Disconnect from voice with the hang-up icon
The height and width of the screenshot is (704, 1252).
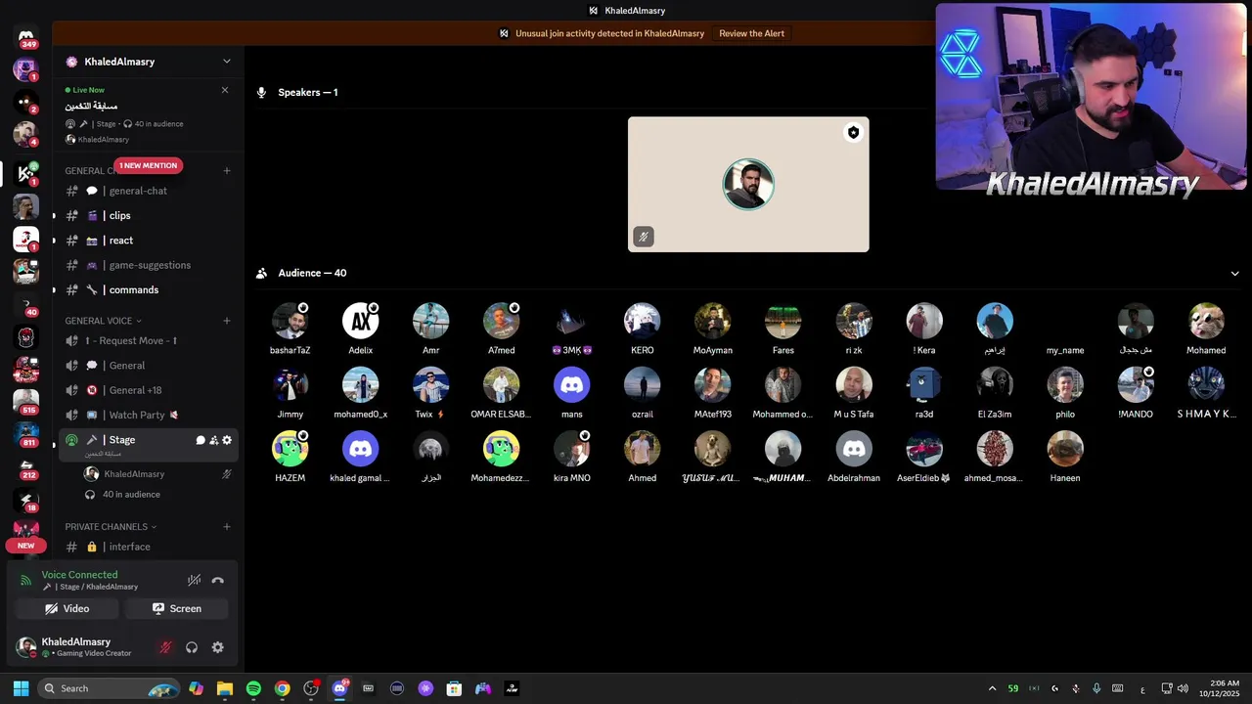(x=218, y=580)
